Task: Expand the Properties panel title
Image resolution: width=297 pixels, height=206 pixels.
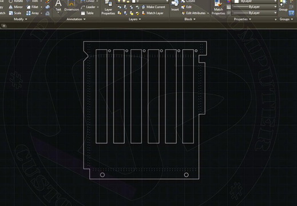Action: (x=243, y=19)
